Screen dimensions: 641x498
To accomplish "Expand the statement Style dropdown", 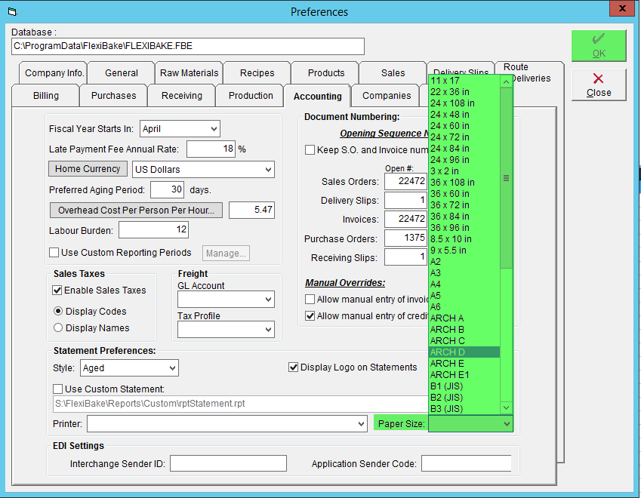I will tap(172, 368).
